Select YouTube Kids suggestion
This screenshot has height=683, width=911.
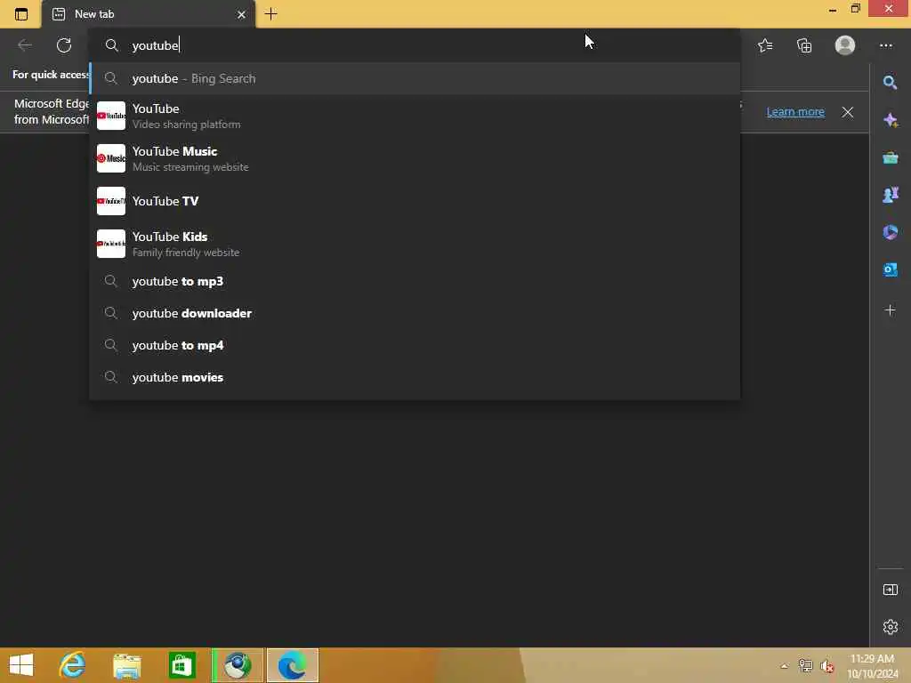[x=415, y=244]
